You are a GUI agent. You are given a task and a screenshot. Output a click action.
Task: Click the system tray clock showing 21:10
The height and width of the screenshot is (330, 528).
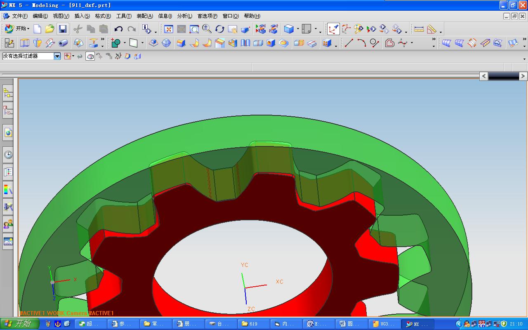[516, 324]
